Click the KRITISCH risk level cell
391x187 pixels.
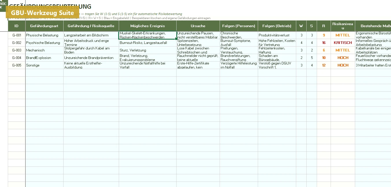pos(343,43)
